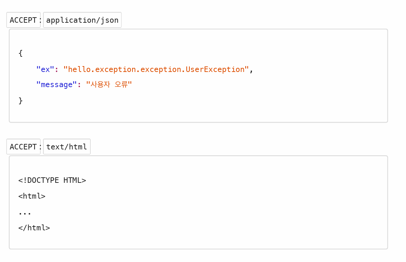Viewport: 406px width, 262px height.
Task: Click the colon after "ex" key
Action: 57,70
